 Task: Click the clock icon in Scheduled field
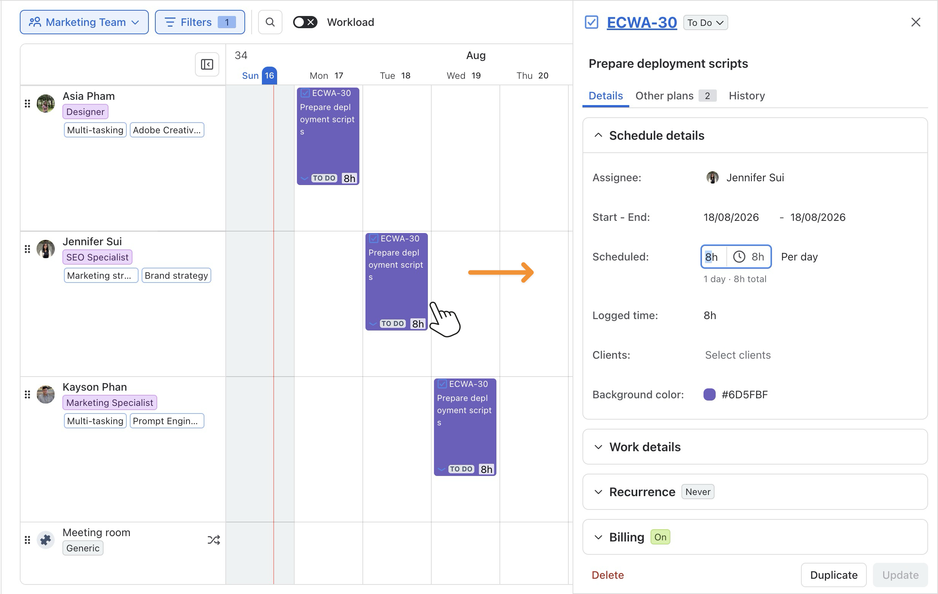pos(739,257)
